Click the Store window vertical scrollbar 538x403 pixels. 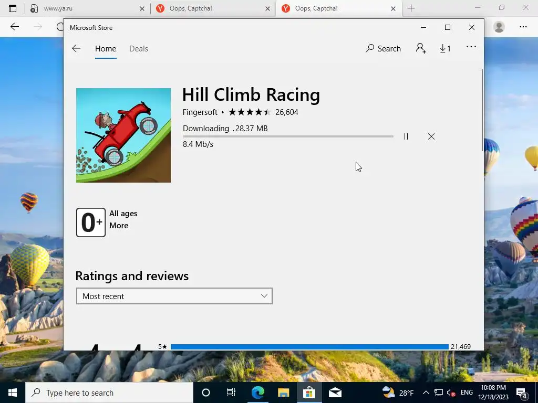[482, 110]
